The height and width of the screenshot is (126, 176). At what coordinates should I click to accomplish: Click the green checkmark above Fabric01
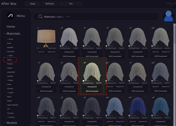coord(62,28)
